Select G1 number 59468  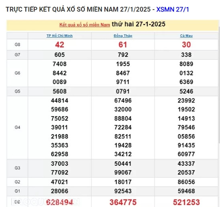click(x=186, y=191)
